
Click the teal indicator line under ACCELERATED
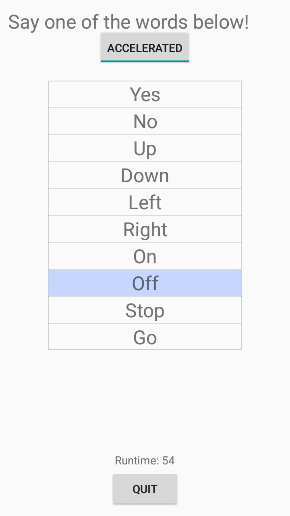pos(145,61)
